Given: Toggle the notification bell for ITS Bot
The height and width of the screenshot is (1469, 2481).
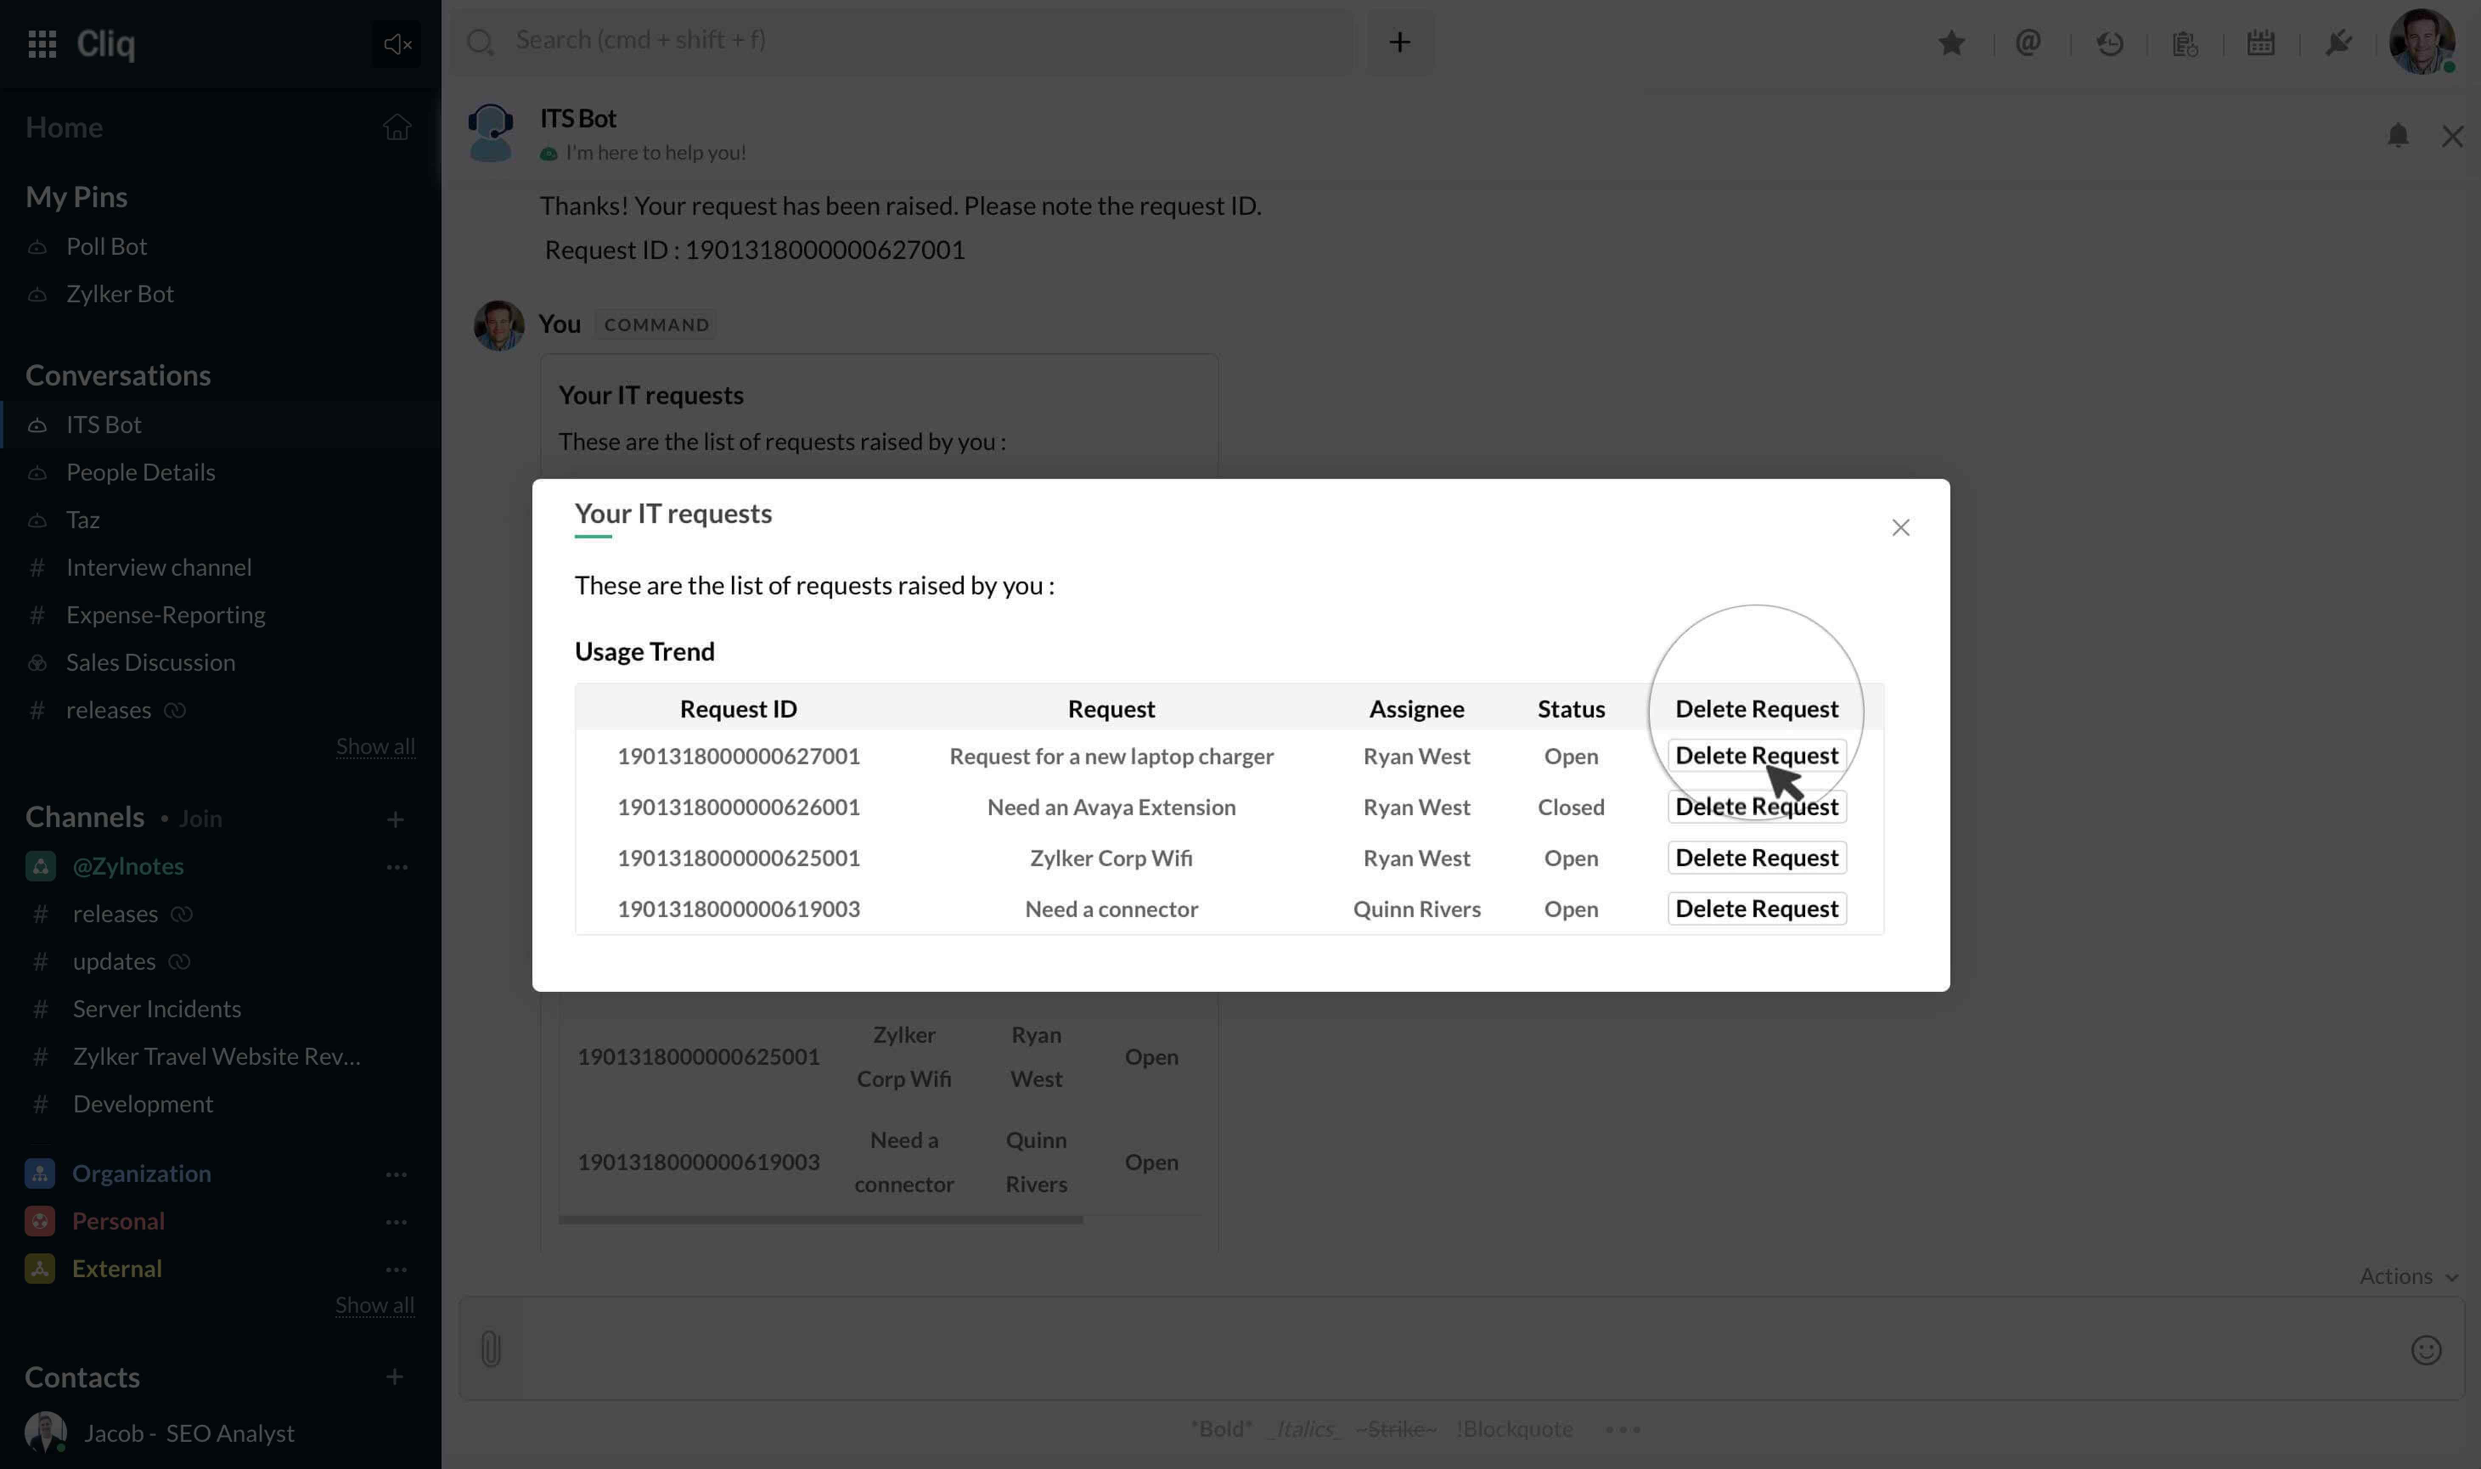Looking at the screenshot, I should (x=2397, y=135).
